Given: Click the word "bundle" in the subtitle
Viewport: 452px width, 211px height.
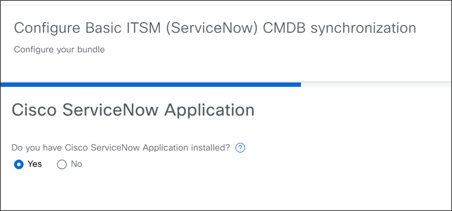Looking at the screenshot, I should tap(92, 49).
